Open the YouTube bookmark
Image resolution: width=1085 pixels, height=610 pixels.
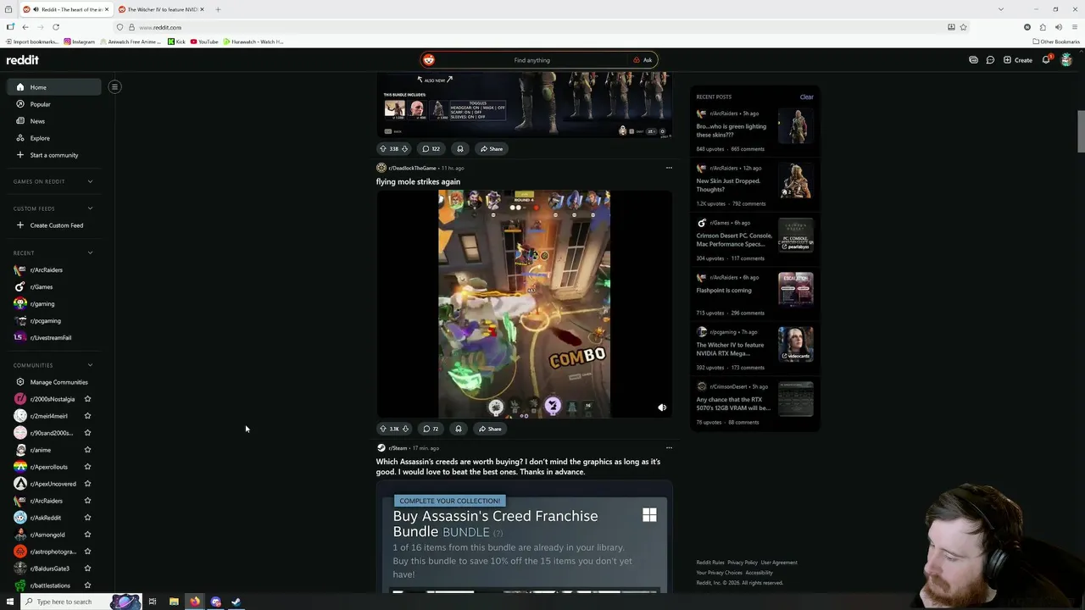(204, 42)
